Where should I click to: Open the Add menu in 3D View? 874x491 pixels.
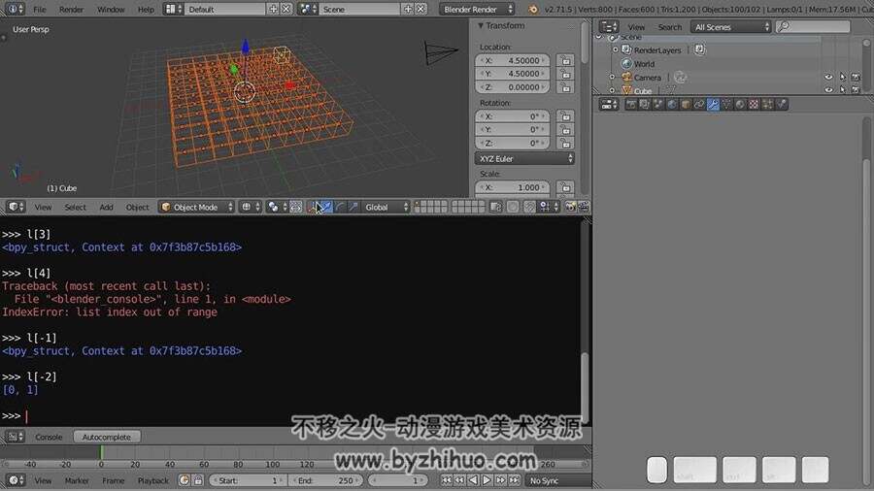tap(107, 207)
